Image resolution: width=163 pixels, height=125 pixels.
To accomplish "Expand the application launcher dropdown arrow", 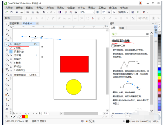I will (x=147, y=12).
